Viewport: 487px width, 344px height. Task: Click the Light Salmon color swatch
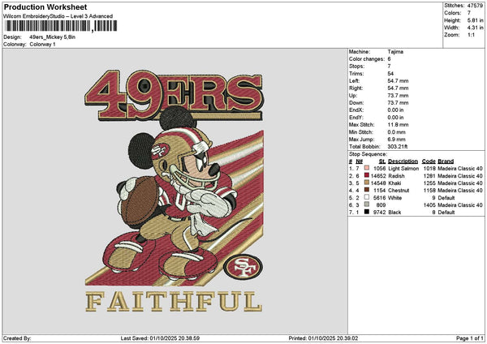[x=367, y=168]
